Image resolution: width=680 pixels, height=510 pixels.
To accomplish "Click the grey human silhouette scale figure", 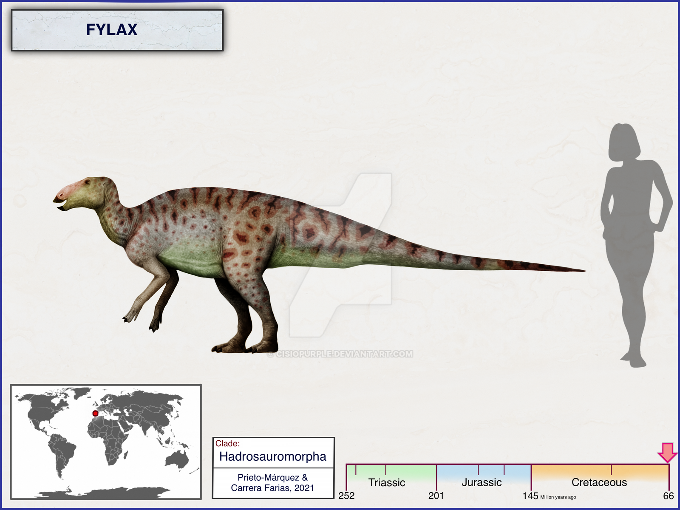I will pyautogui.click(x=636, y=245).
